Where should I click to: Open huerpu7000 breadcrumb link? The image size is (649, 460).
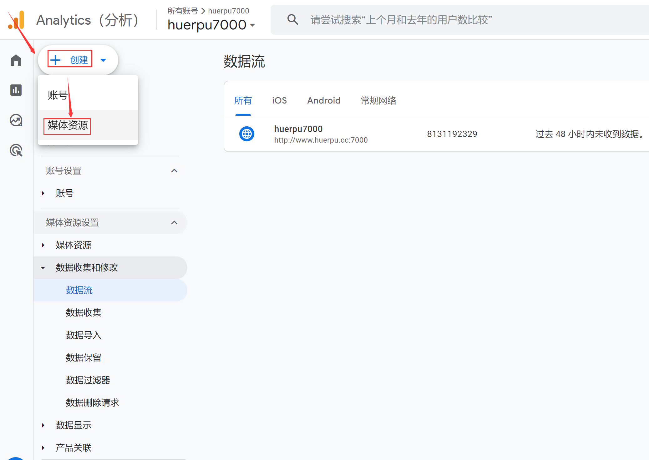(229, 11)
